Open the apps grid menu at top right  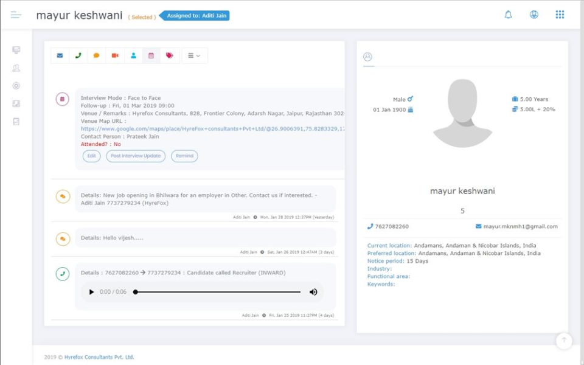[x=560, y=14]
